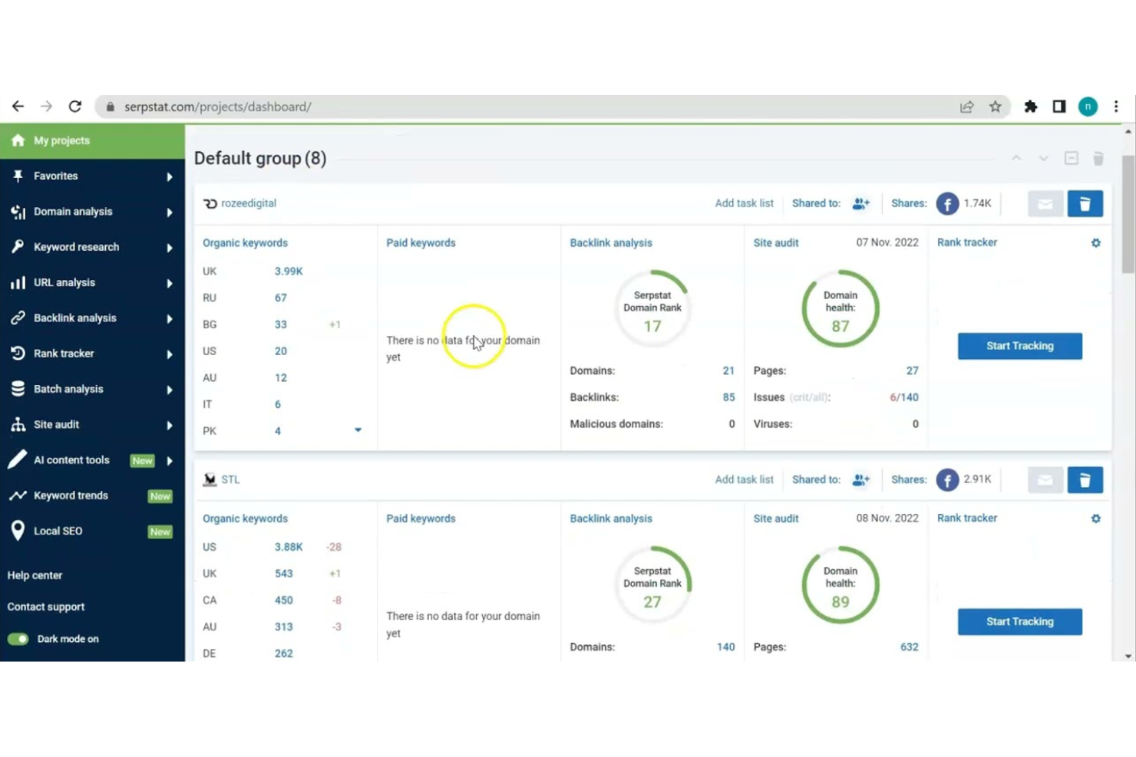Open STL Rank tracker settings gear
1136x757 pixels.
(1096, 518)
